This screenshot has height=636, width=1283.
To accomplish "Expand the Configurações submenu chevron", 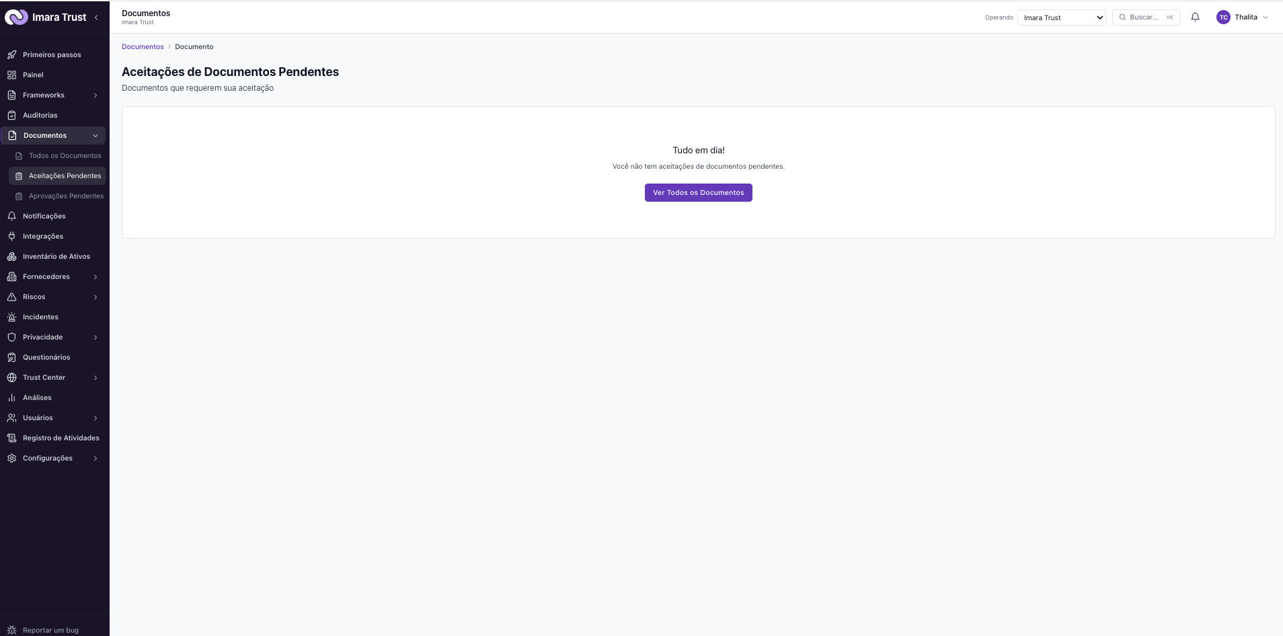I will 95,459.
